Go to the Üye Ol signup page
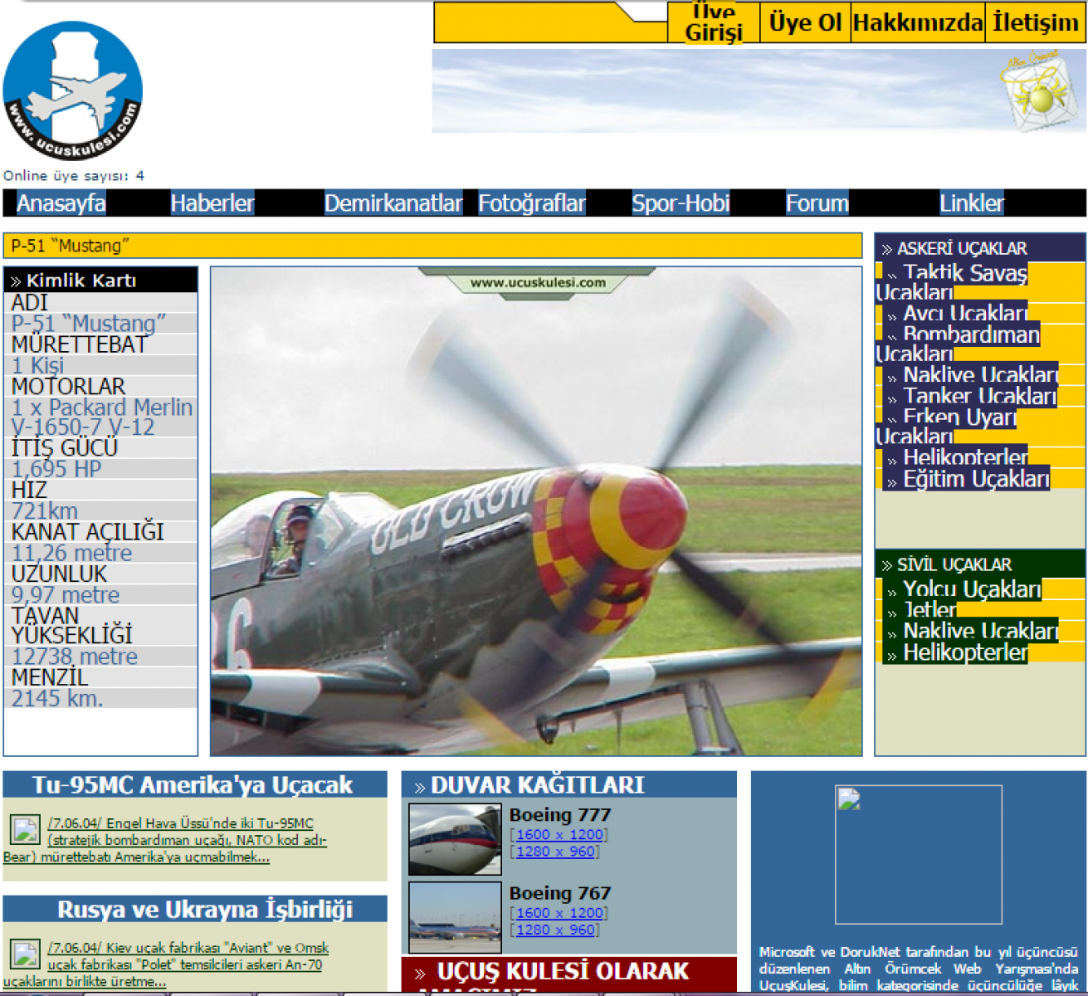Screen dimensions: 1088x996 click(x=805, y=22)
